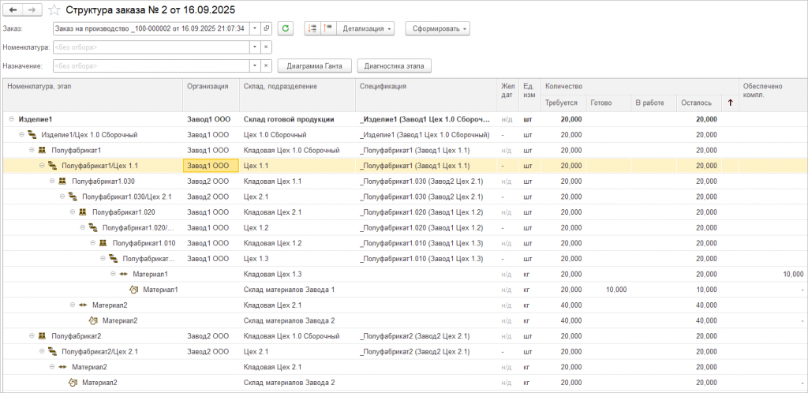Open the selected order using the open-form icon

(267, 29)
